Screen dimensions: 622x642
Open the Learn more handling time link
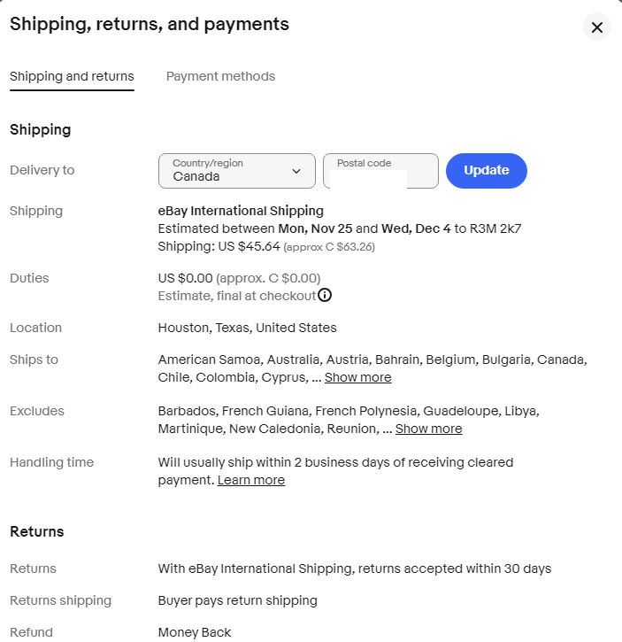(x=251, y=480)
